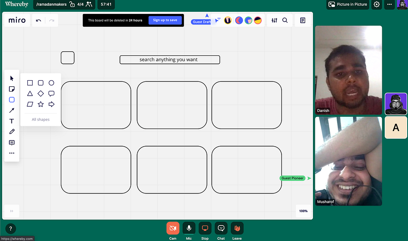The height and width of the screenshot is (241, 408).
Task: Click the yellow-ringed U collaborator avatar
Action: [228, 20]
